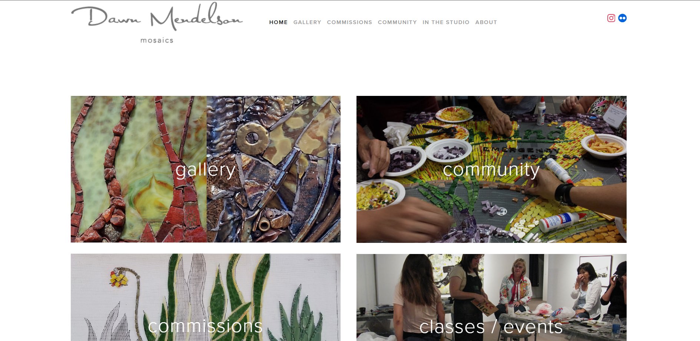Click the 'gallery' tile label

pos(206,170)
